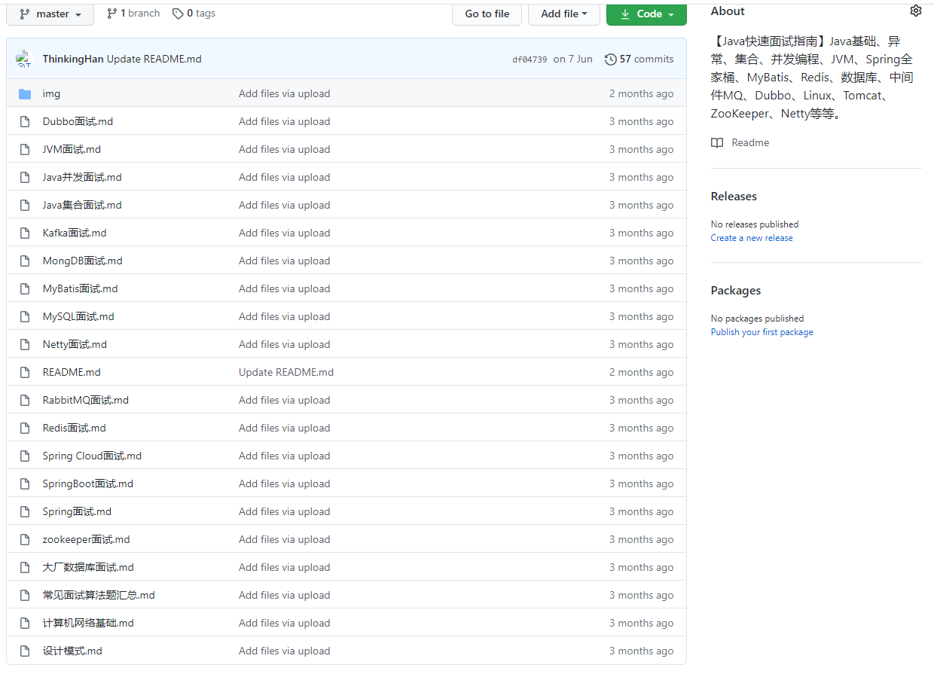Click the img folder icon

(25, 93)
